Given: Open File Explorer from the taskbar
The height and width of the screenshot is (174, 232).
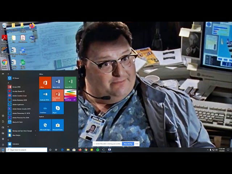Looking at the screenshot, I should click(x=68, y=150).
